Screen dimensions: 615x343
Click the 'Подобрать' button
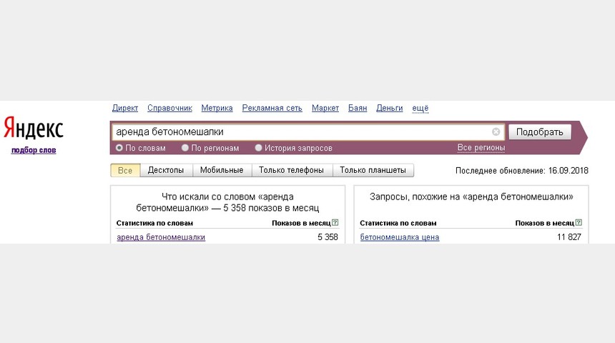coord(540,132)
